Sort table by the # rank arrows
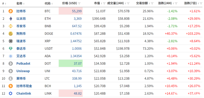204x98 pixels. [x=5, y=4]
